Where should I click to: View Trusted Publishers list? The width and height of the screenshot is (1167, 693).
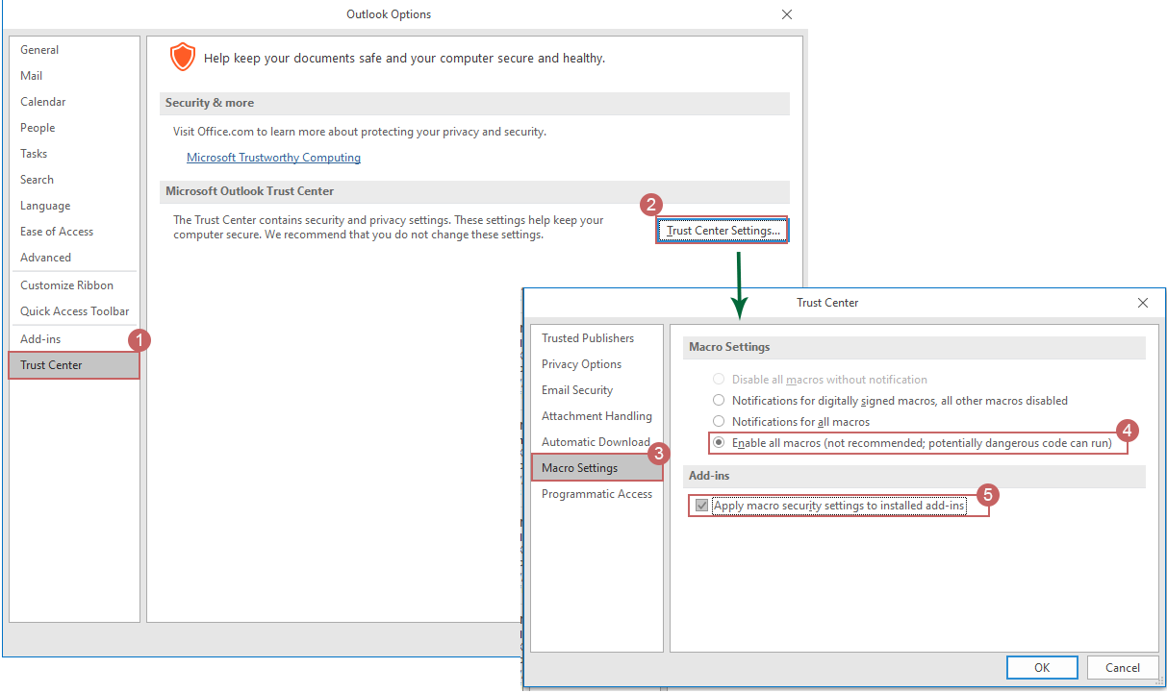(588, 337)
